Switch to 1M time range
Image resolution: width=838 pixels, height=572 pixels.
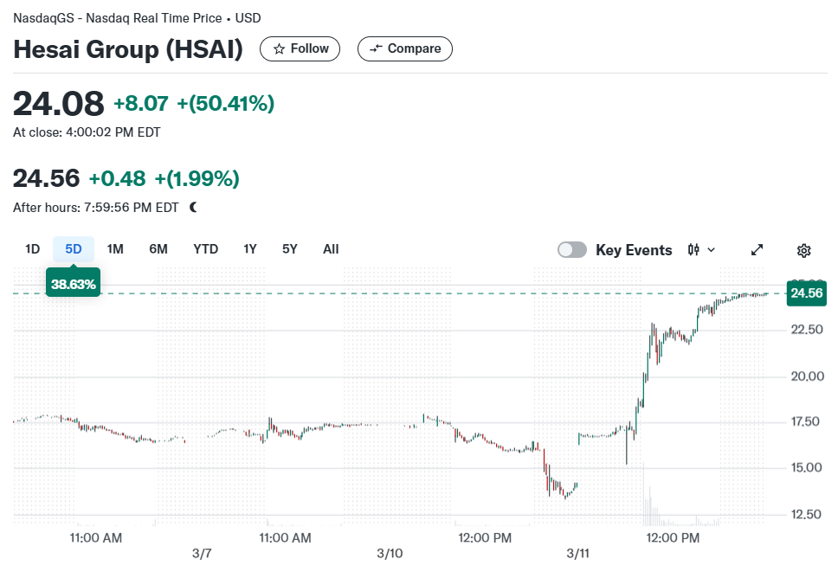coord(115,249)
